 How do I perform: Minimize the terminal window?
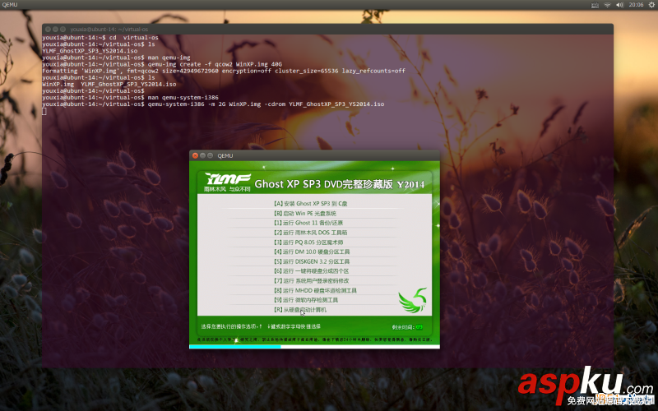(x=55, y=30)
